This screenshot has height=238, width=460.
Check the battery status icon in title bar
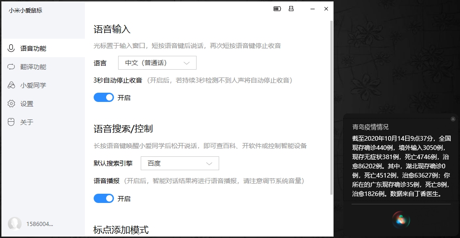(277, 9)
